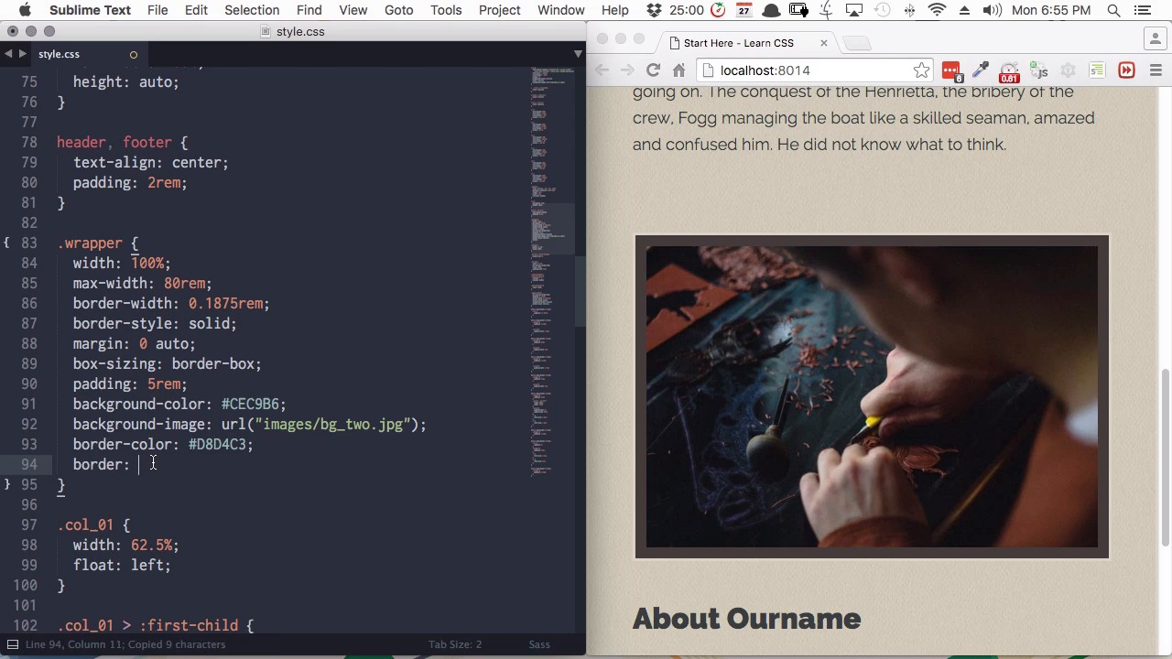Click the Chrome user profile icon
The width and height of the screenshot is (1172, 659).
coord(1155,39)
